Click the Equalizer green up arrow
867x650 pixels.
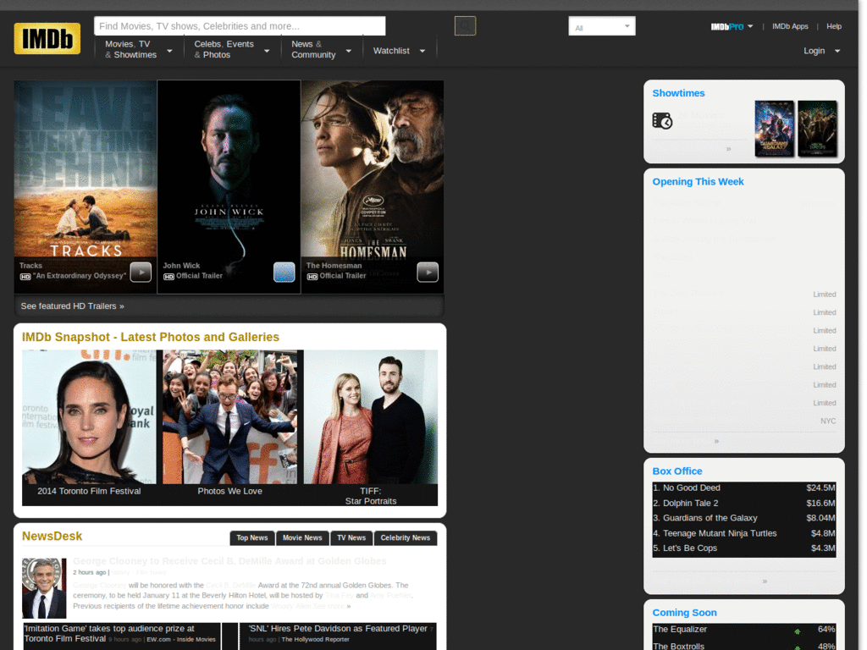tap(797, 631)
